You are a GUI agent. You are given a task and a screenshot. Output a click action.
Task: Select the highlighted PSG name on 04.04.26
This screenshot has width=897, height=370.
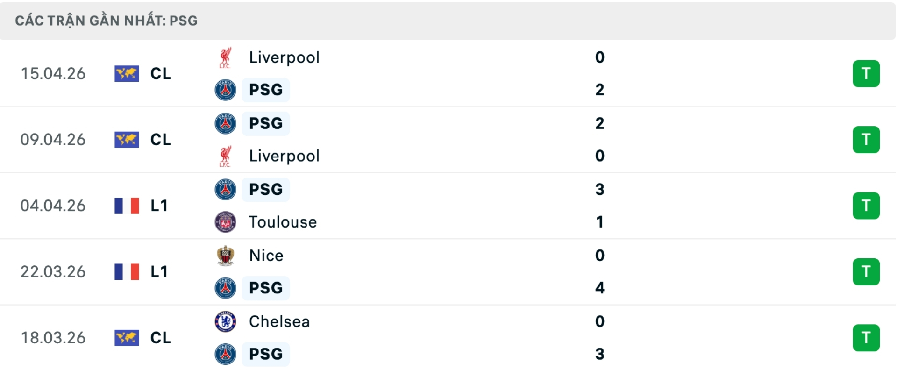[266, 189]
